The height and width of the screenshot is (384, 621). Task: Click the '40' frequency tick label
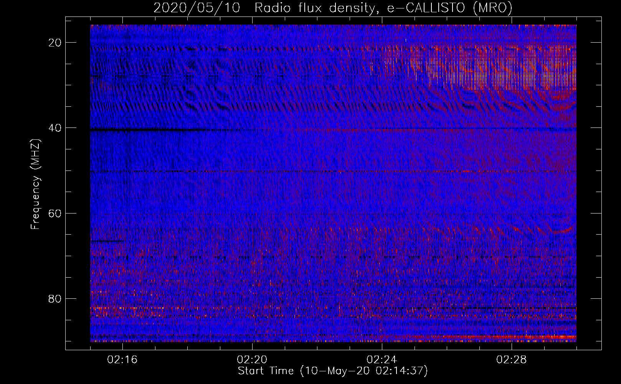point(55,128)
